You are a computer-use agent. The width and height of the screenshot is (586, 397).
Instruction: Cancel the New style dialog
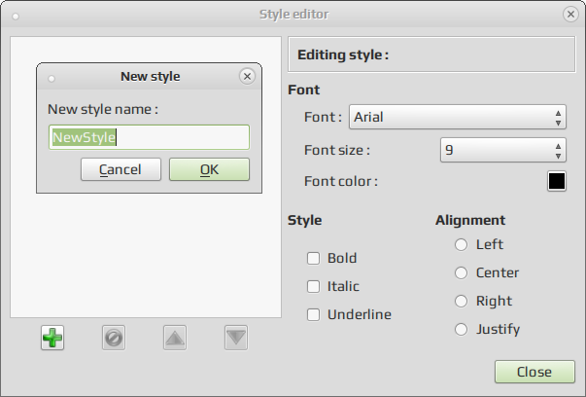tap(121, 169)
